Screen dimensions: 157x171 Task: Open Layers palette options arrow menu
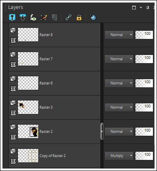coord(141,7)
